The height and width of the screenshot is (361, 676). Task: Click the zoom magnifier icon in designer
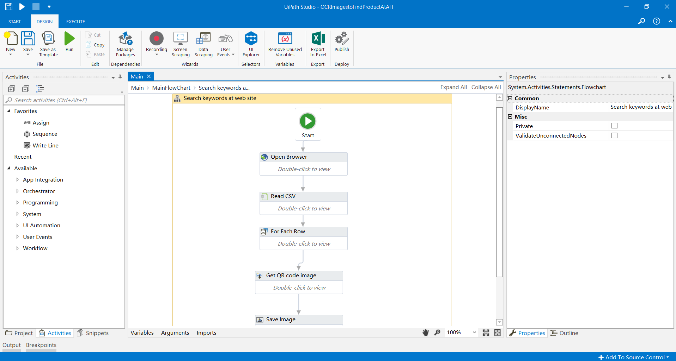tap(437, 332)
